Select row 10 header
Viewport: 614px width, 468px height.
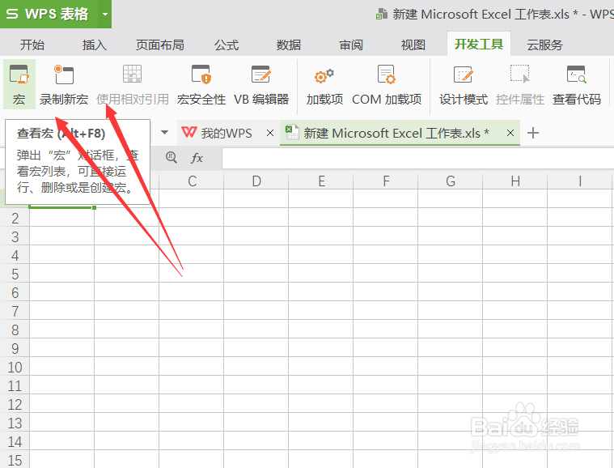tap(15, 368)
